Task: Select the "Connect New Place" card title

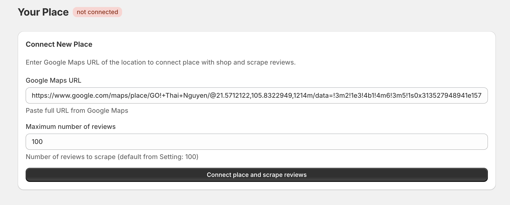Action: (59, 44)
